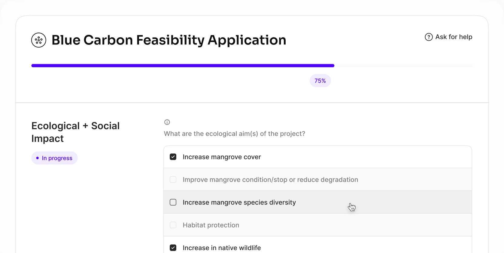Click the question mark help icon

click(429, 37)
